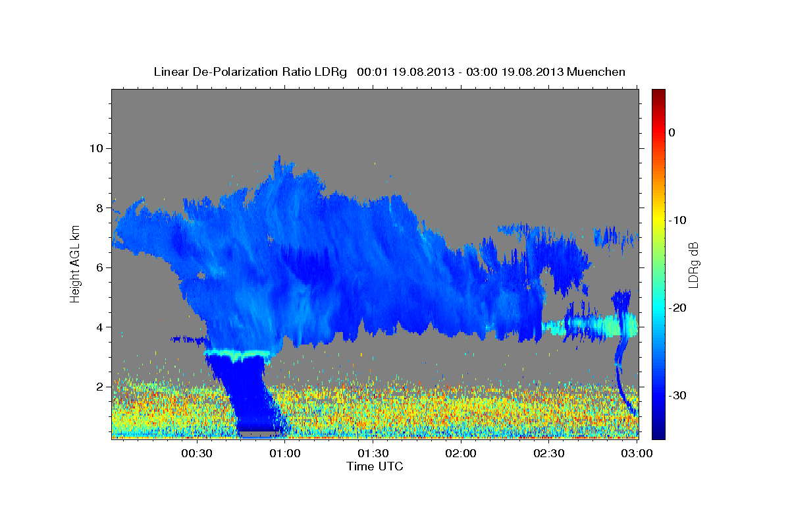
Task: Click the 00:30 time tick label
Action: tap(197, 453)
